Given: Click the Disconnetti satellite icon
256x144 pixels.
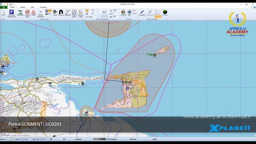Looking at the screenshot, I should tap(150, 12).
